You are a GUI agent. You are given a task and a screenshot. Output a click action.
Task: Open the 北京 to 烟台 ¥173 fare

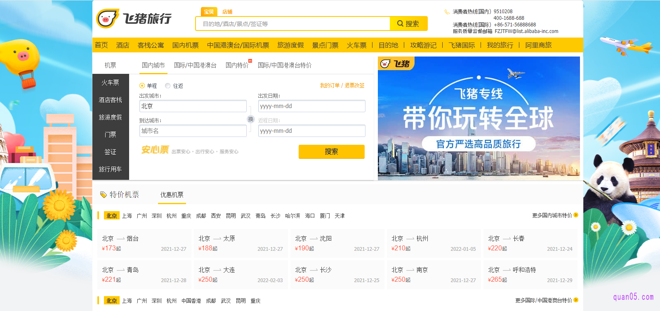tap(144, 243)
